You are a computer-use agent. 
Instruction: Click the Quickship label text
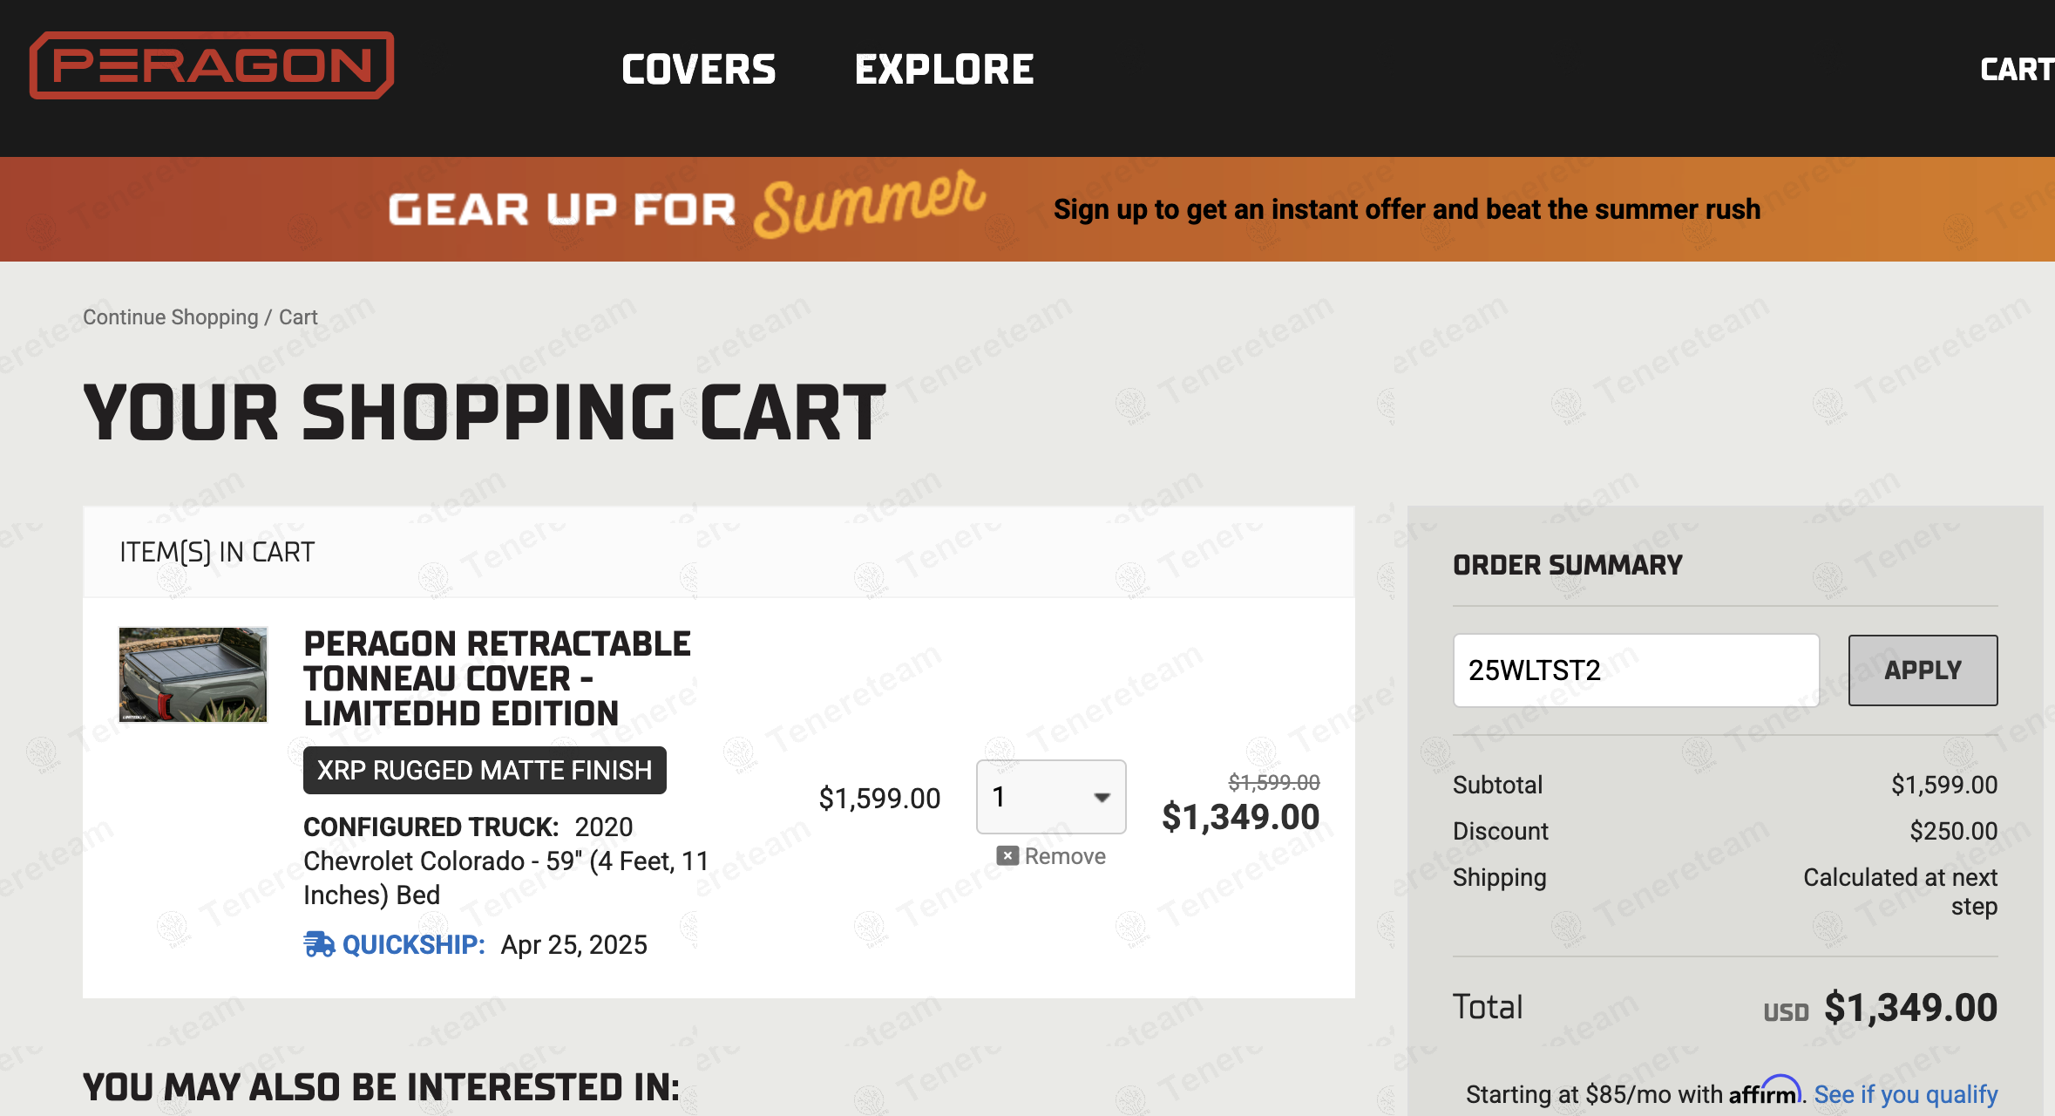pos(413,944)
